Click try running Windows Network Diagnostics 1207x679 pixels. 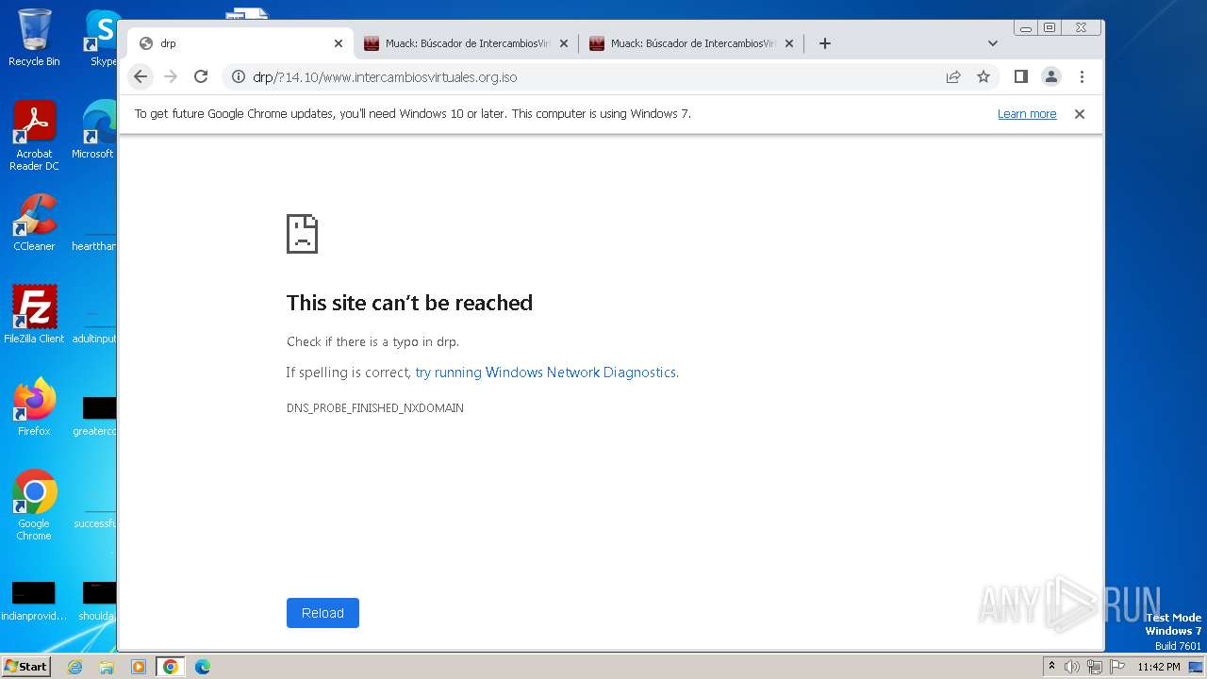pyautogui.click(x=546, y=373)
